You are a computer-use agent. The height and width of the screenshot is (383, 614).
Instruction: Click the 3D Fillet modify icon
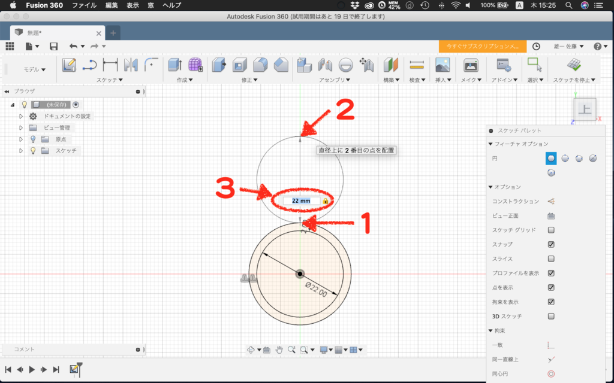260,65
